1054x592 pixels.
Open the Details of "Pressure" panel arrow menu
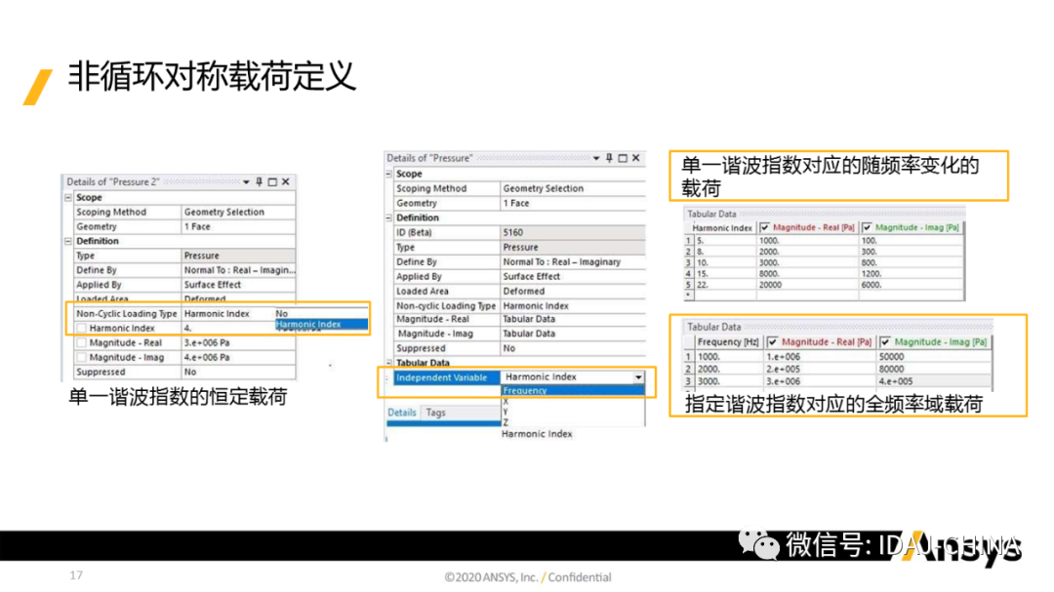[x=597, y=158]
